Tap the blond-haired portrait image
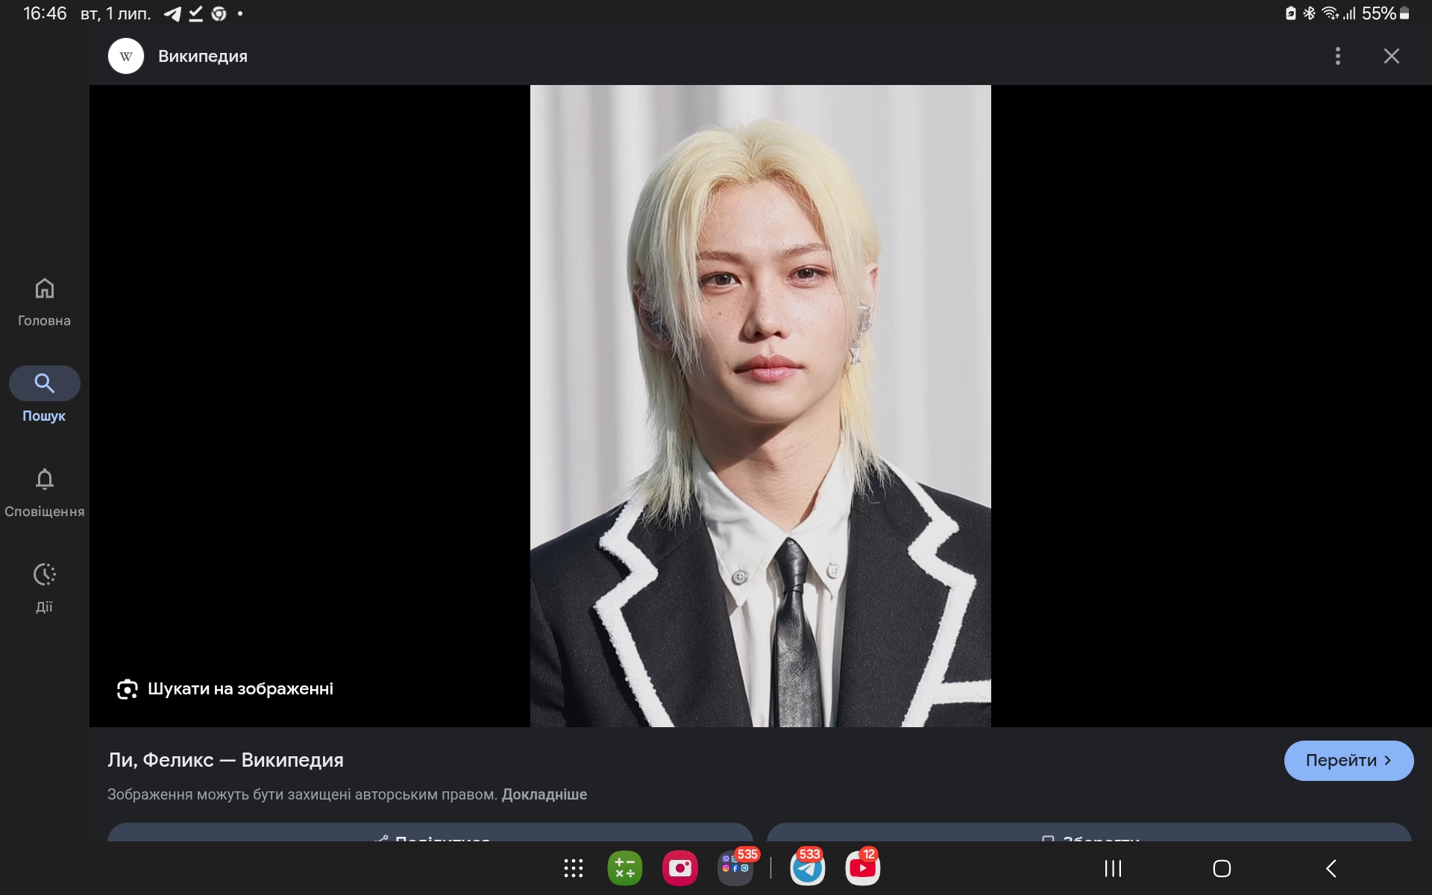Screen dimensions: 1432x895 760,406
